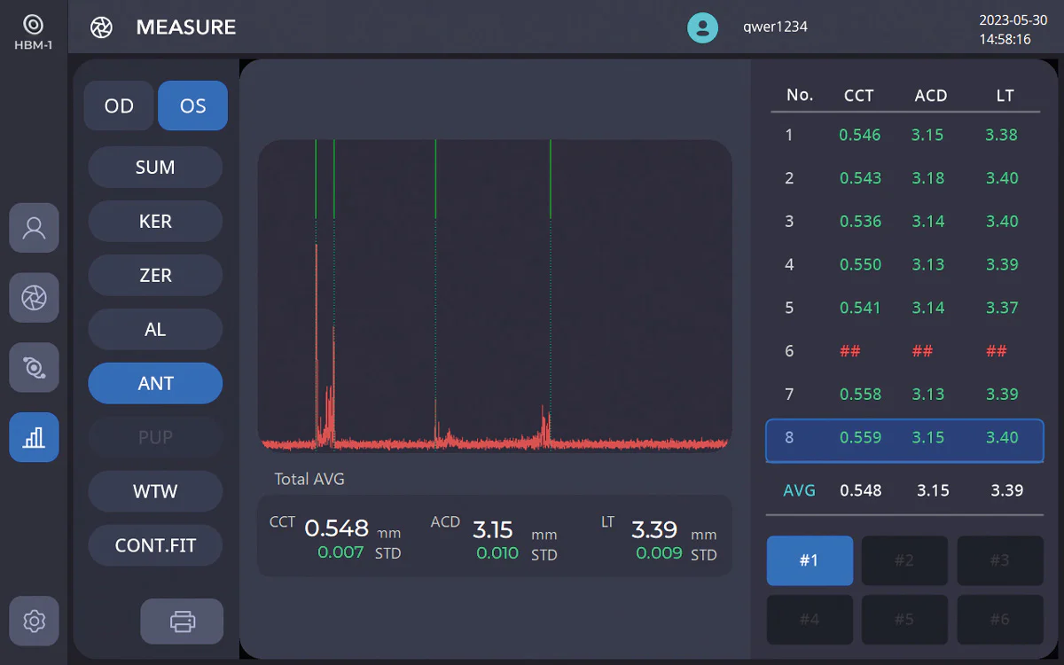This screenshot has height=665, width=1064.
Task: Open the SUM tab
Action: pos(155,168)
